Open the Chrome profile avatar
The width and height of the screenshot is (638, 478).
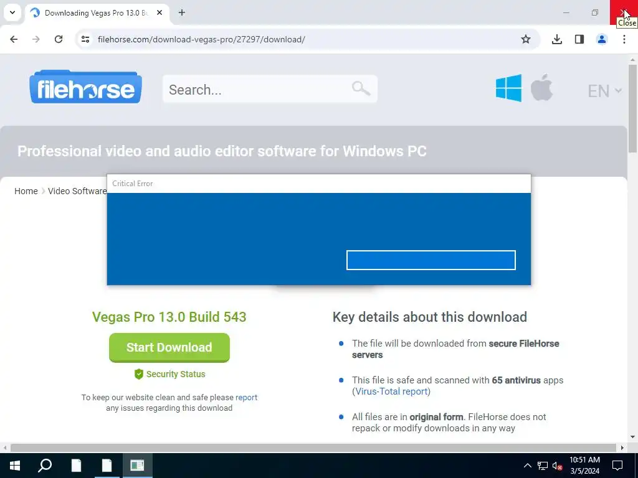click(x=602, y=39)
